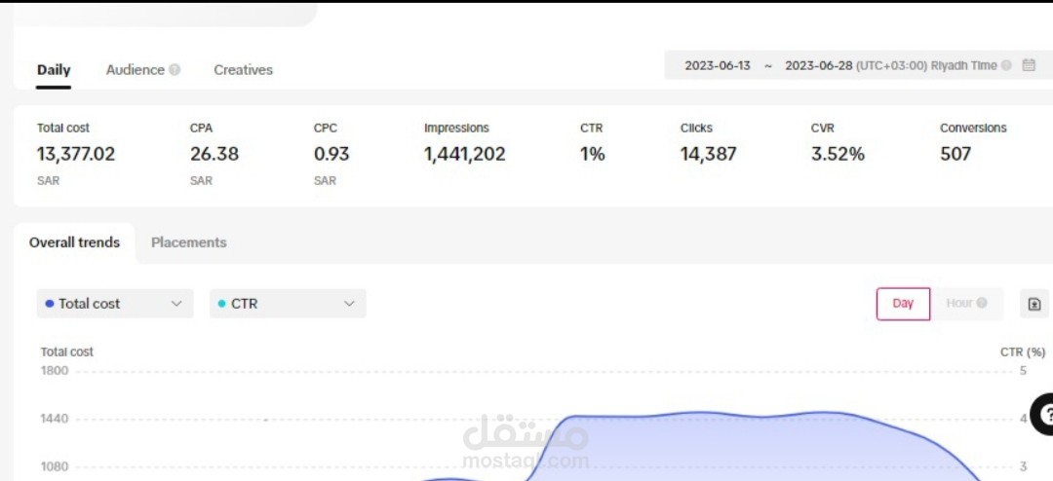1053x481 pixels.
Task: Click the start date 2023-06-13
Action: tap(718, 66)
